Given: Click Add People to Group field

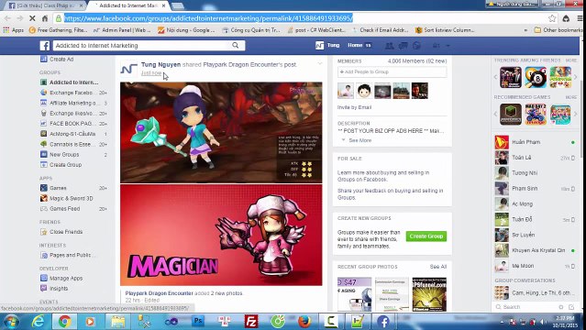Looking at the screenshot, I should click(x=392, y=71).
